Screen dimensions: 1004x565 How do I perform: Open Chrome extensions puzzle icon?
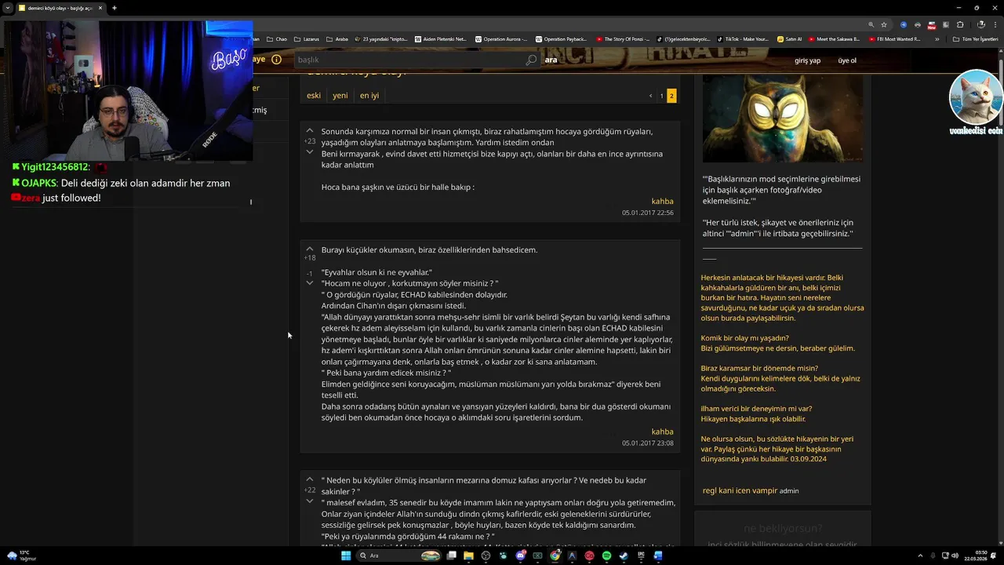point(960,24)
